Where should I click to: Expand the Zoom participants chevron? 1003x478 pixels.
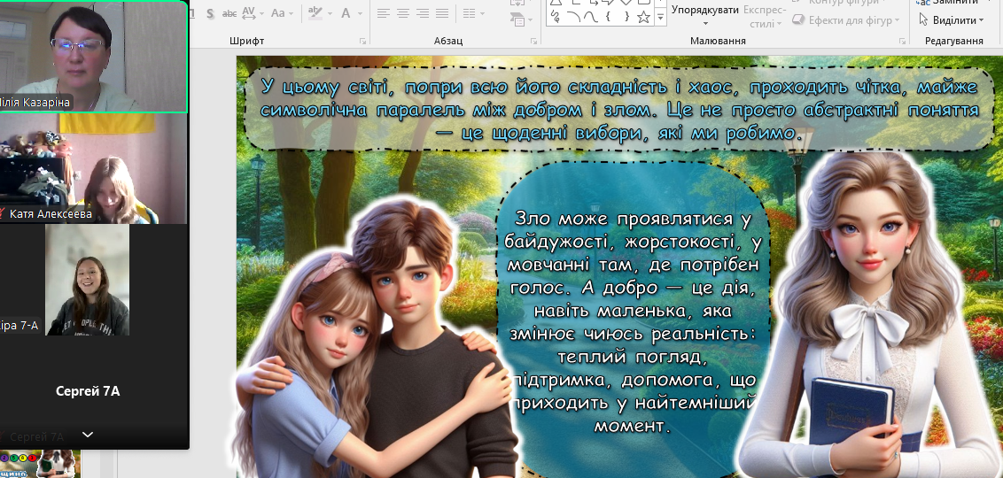(87, 435)
